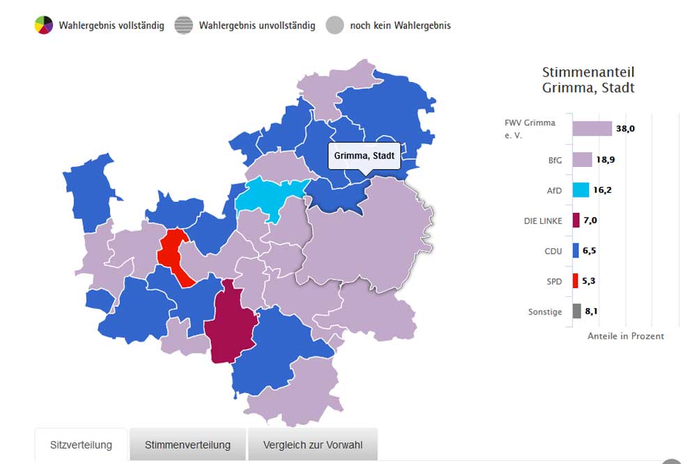Viewport: 697px width, 464px height.
Task: Click the BfG 18,9 percent bar
Action: pyautogui.click(x=582, y=159)
